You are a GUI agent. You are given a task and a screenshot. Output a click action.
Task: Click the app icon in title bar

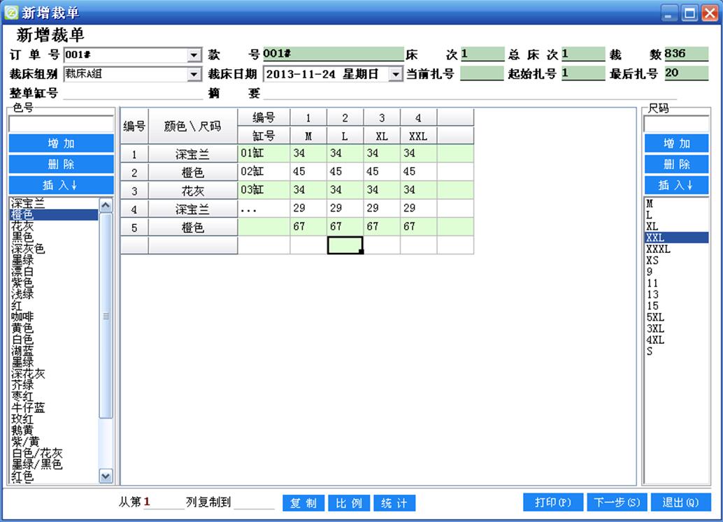(10, 12)
